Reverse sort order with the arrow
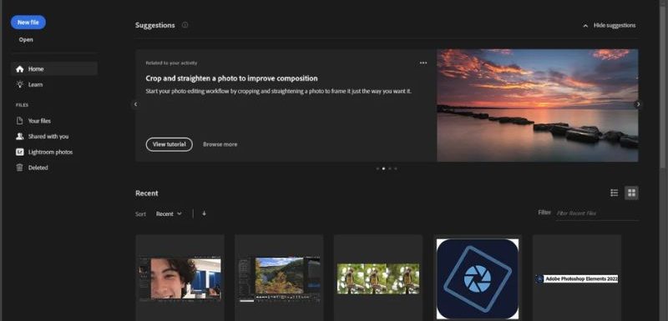This screenshot has width=668, height=321. 204,213
